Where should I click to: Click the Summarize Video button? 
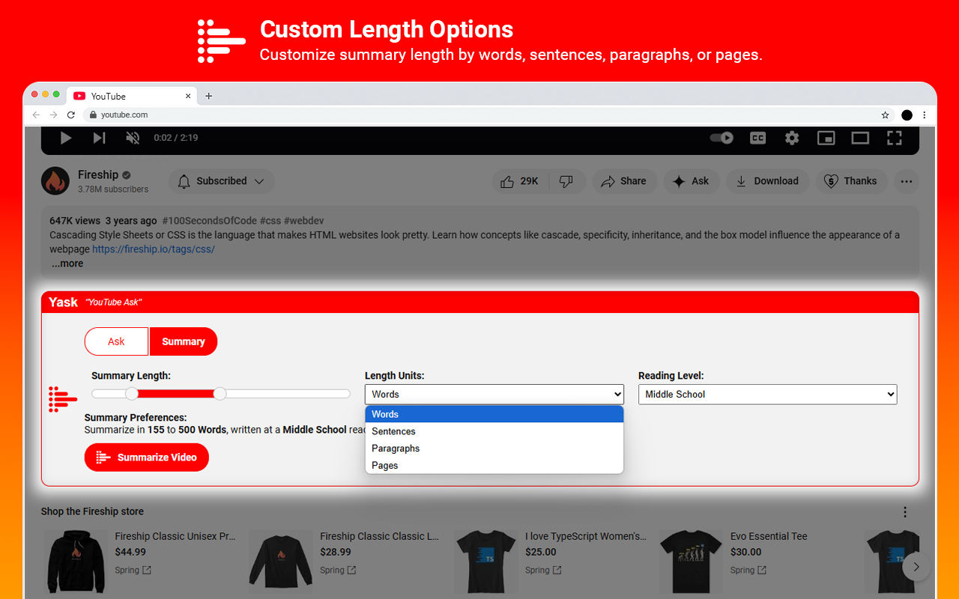point(147,457)
